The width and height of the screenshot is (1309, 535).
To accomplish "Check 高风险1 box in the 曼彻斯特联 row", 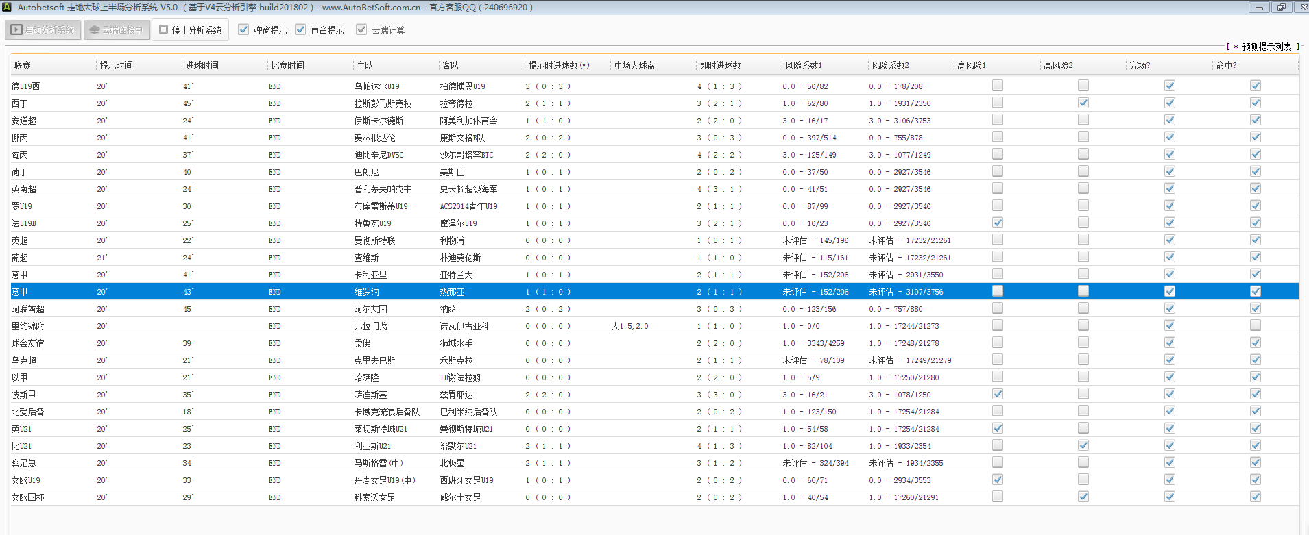I will [998, 240].
